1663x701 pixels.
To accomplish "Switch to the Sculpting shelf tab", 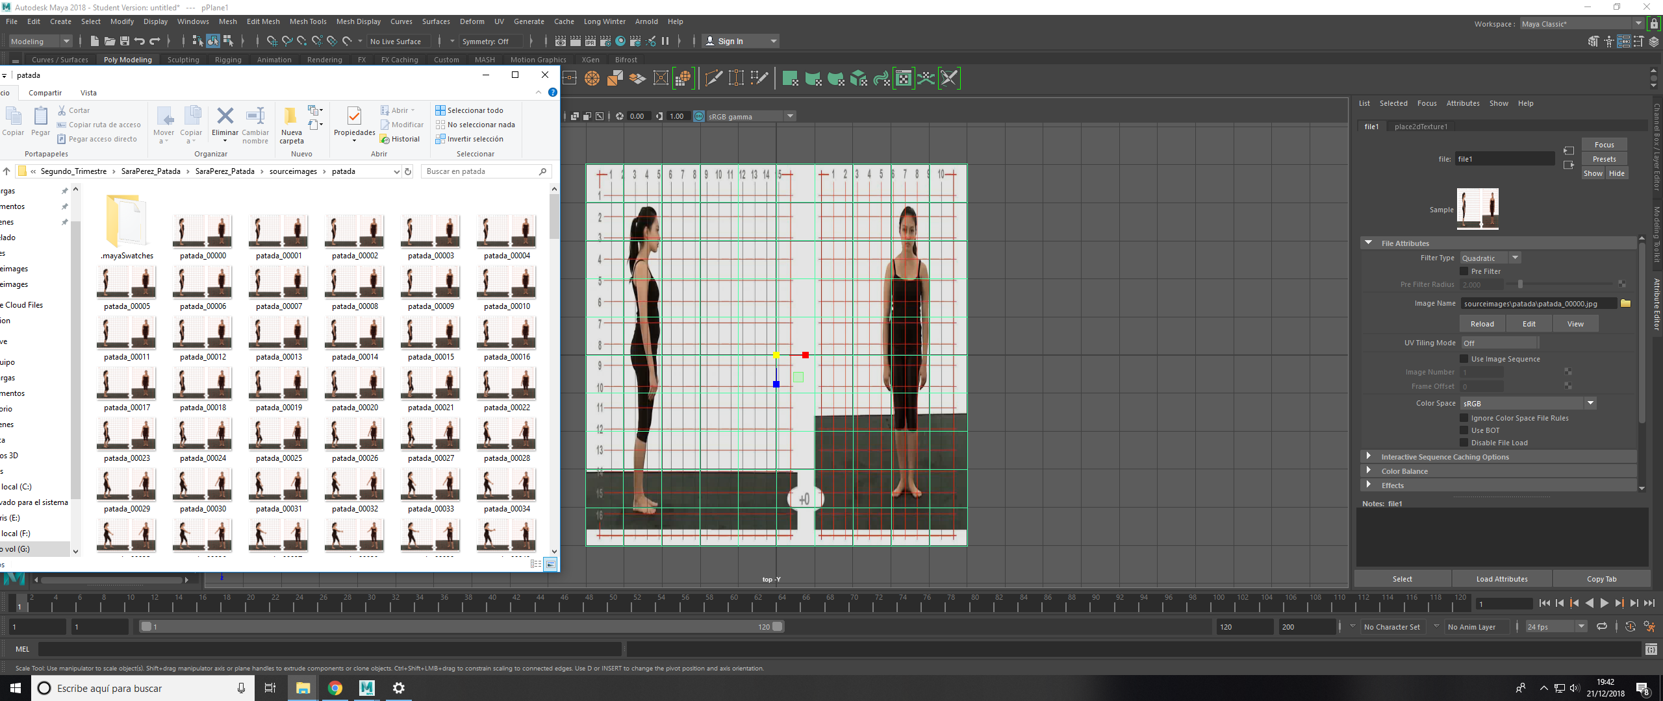I will click(x=183, y=60).
